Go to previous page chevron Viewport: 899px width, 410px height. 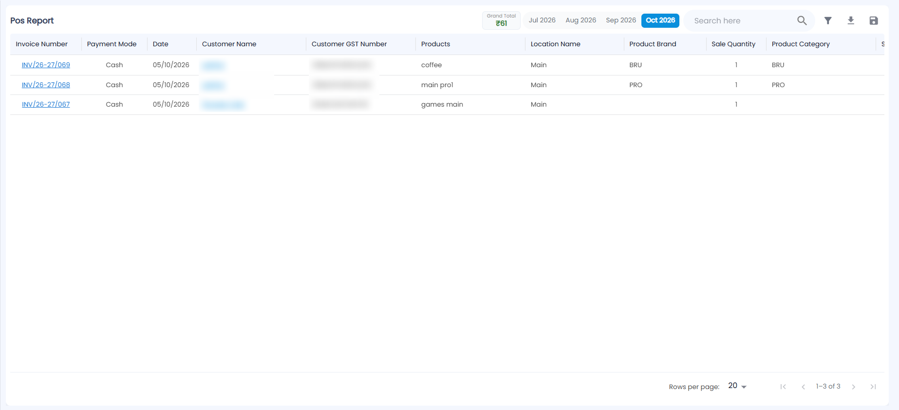pos(803,387)
